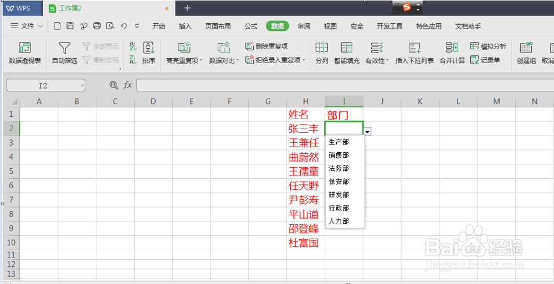Open Record Form (记录单)

(485, 60)
